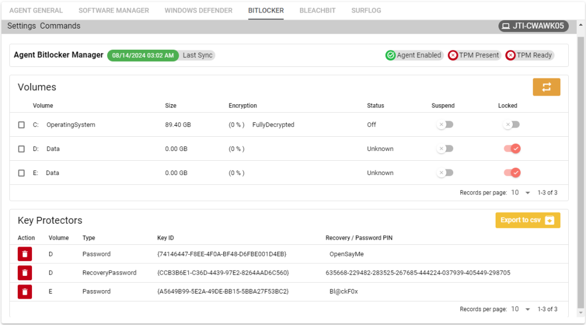Check the D: Data volume checkbox

click(x=21, y=149)
